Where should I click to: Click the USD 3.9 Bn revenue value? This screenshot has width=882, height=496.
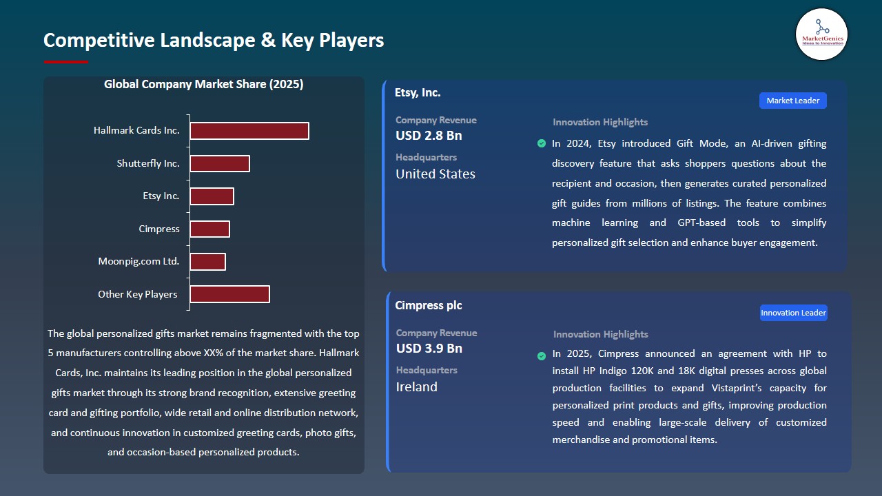[429, 349]
